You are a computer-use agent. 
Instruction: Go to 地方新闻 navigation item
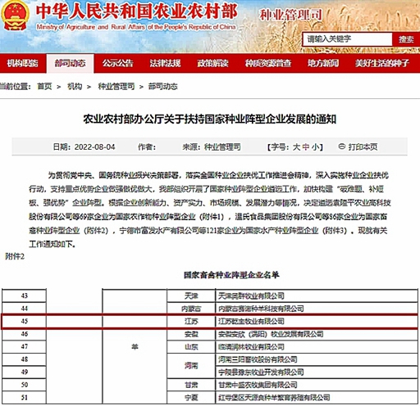[323, 63]
